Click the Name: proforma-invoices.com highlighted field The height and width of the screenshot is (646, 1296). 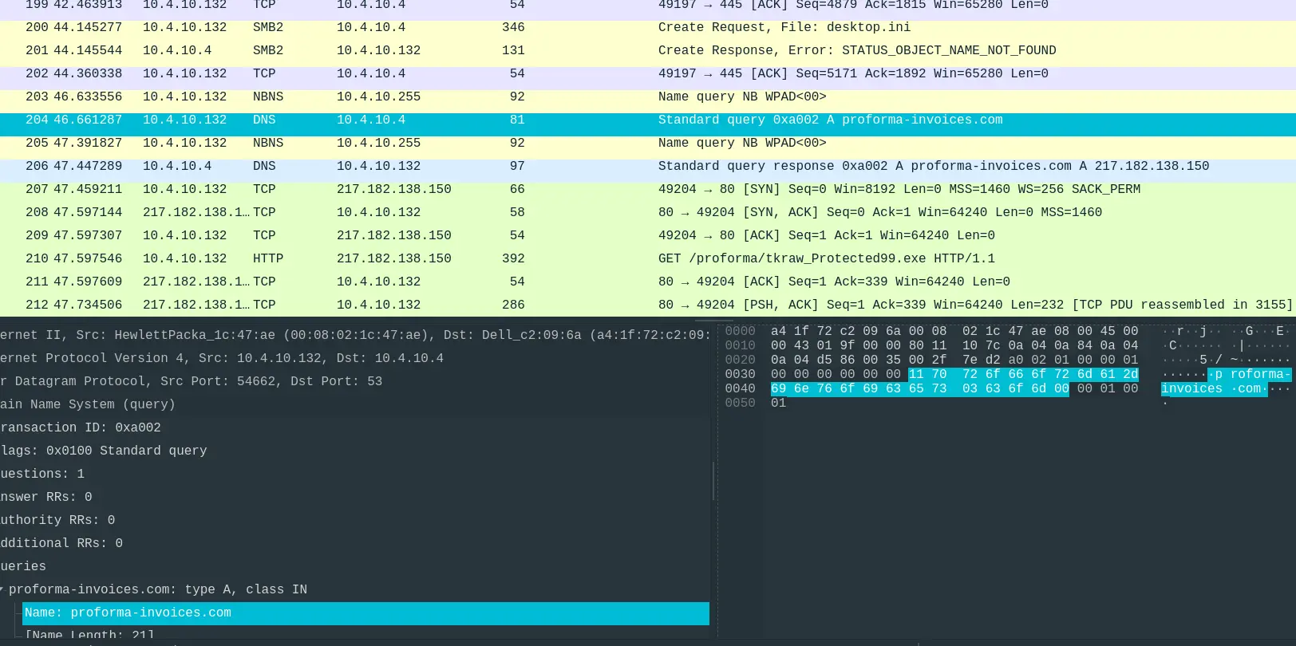128,613
